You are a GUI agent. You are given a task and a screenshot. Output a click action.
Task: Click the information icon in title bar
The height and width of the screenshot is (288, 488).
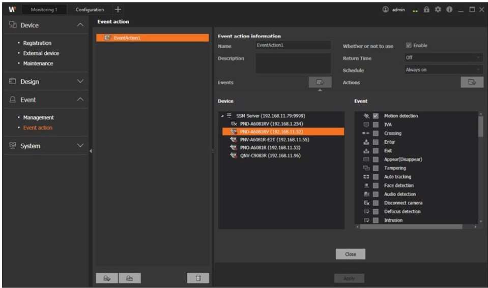pyautogui.click(x=450, y=10)
